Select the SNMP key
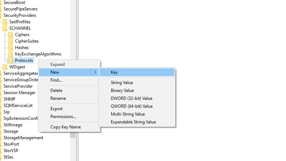This screenshot has width=286, height=161. click(x=9, y=99)
